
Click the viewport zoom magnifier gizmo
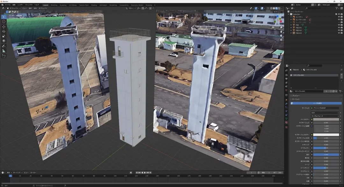(x=281, y=28)
